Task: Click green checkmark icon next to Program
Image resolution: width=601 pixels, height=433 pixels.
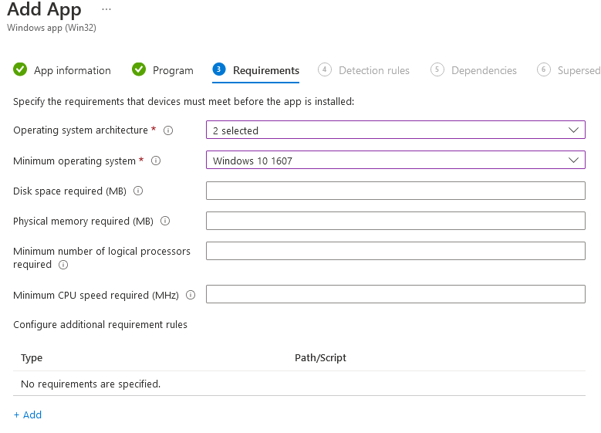Action: point(139,69)
